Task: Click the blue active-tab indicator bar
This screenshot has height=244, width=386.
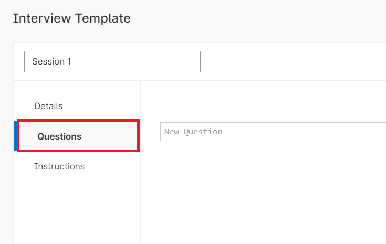Action: pyautogui.click(x=15, y=136)
